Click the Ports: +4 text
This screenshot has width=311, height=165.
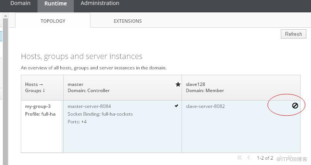click(77, 122)
